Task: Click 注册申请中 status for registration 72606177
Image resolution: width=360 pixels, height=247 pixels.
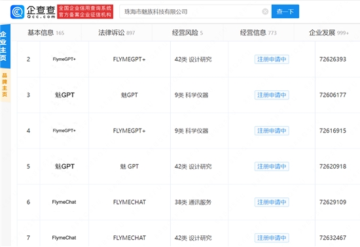Action: [x=272, y=95]
